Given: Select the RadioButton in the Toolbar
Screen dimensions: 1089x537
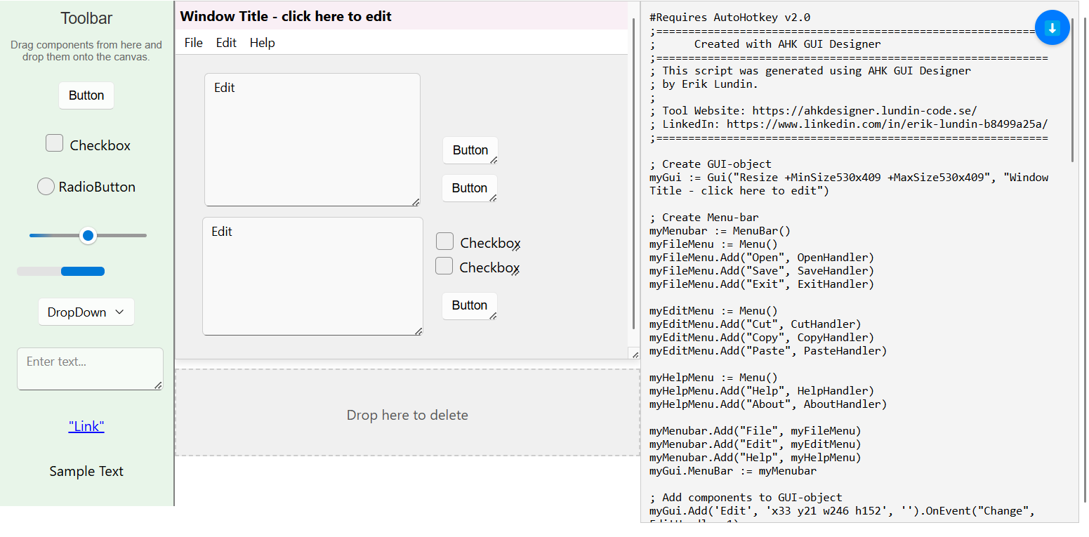Looking at the screenshot, I should pyautogui.click(x=46, y=187).
